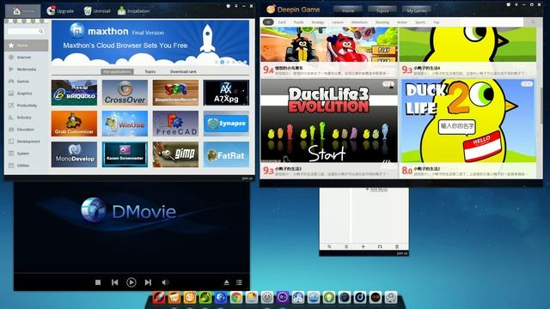The image size is (550, 309).
Task: Show the Download rank section
Action: coord(183,71)
